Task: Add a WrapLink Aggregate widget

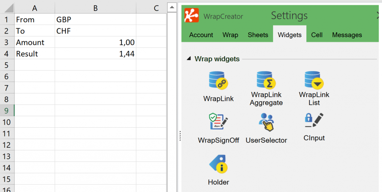Action: coord(266,89)
